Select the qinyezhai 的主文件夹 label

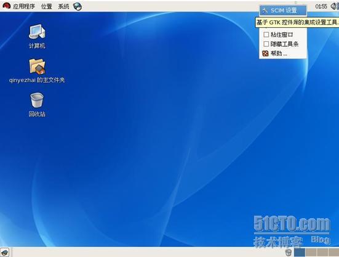[37, 80]
